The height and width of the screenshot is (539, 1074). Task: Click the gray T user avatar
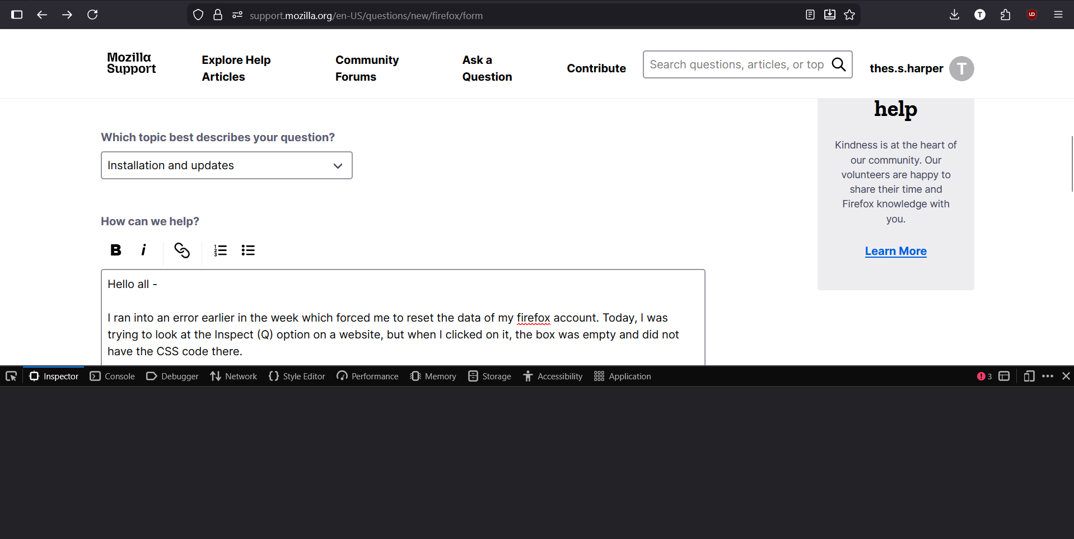pos(961,68)
